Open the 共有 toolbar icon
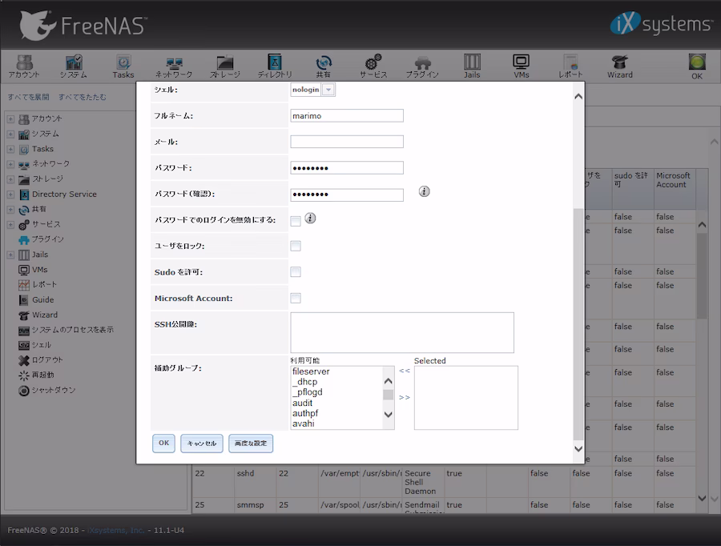The height and width of the screenshot is (546, 721). (x=324, y=66)
